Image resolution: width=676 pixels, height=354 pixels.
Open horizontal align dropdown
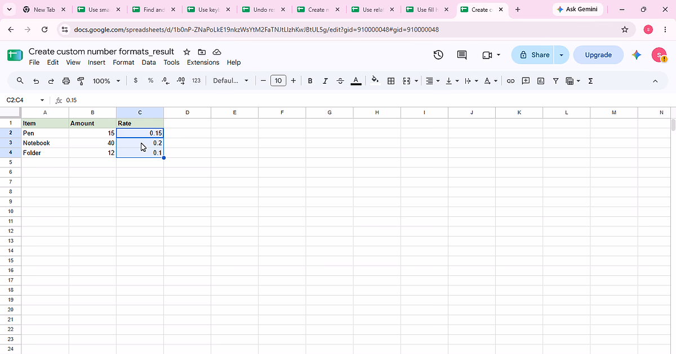coord(433,81)
